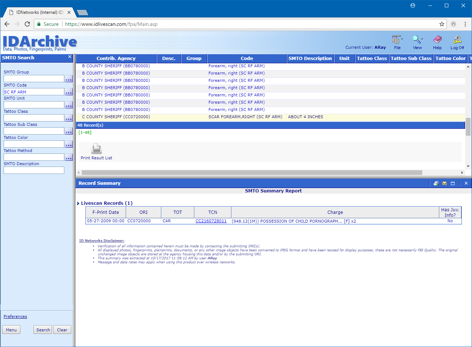
Task: Bookmark this page with the star icon
Action: point(442,24)
